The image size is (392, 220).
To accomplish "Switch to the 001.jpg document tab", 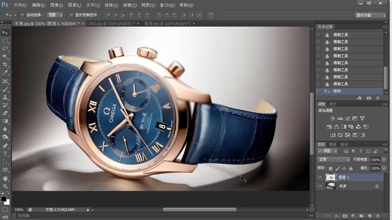I will pos(112,24).
